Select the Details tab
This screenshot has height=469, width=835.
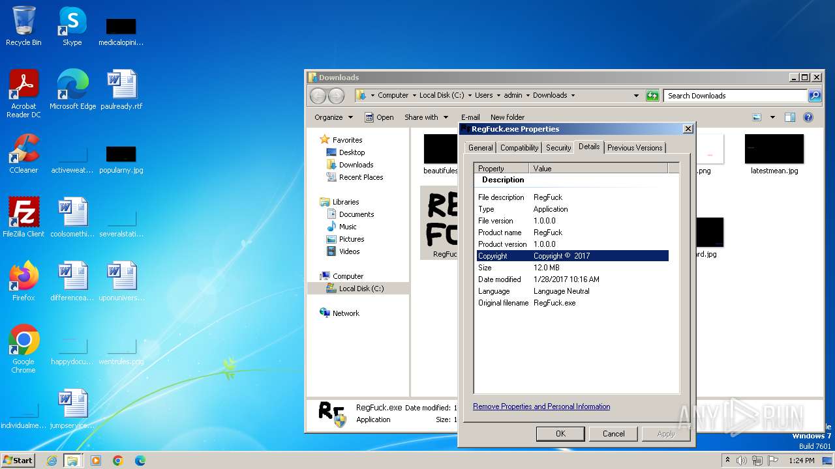pos(589,147)
